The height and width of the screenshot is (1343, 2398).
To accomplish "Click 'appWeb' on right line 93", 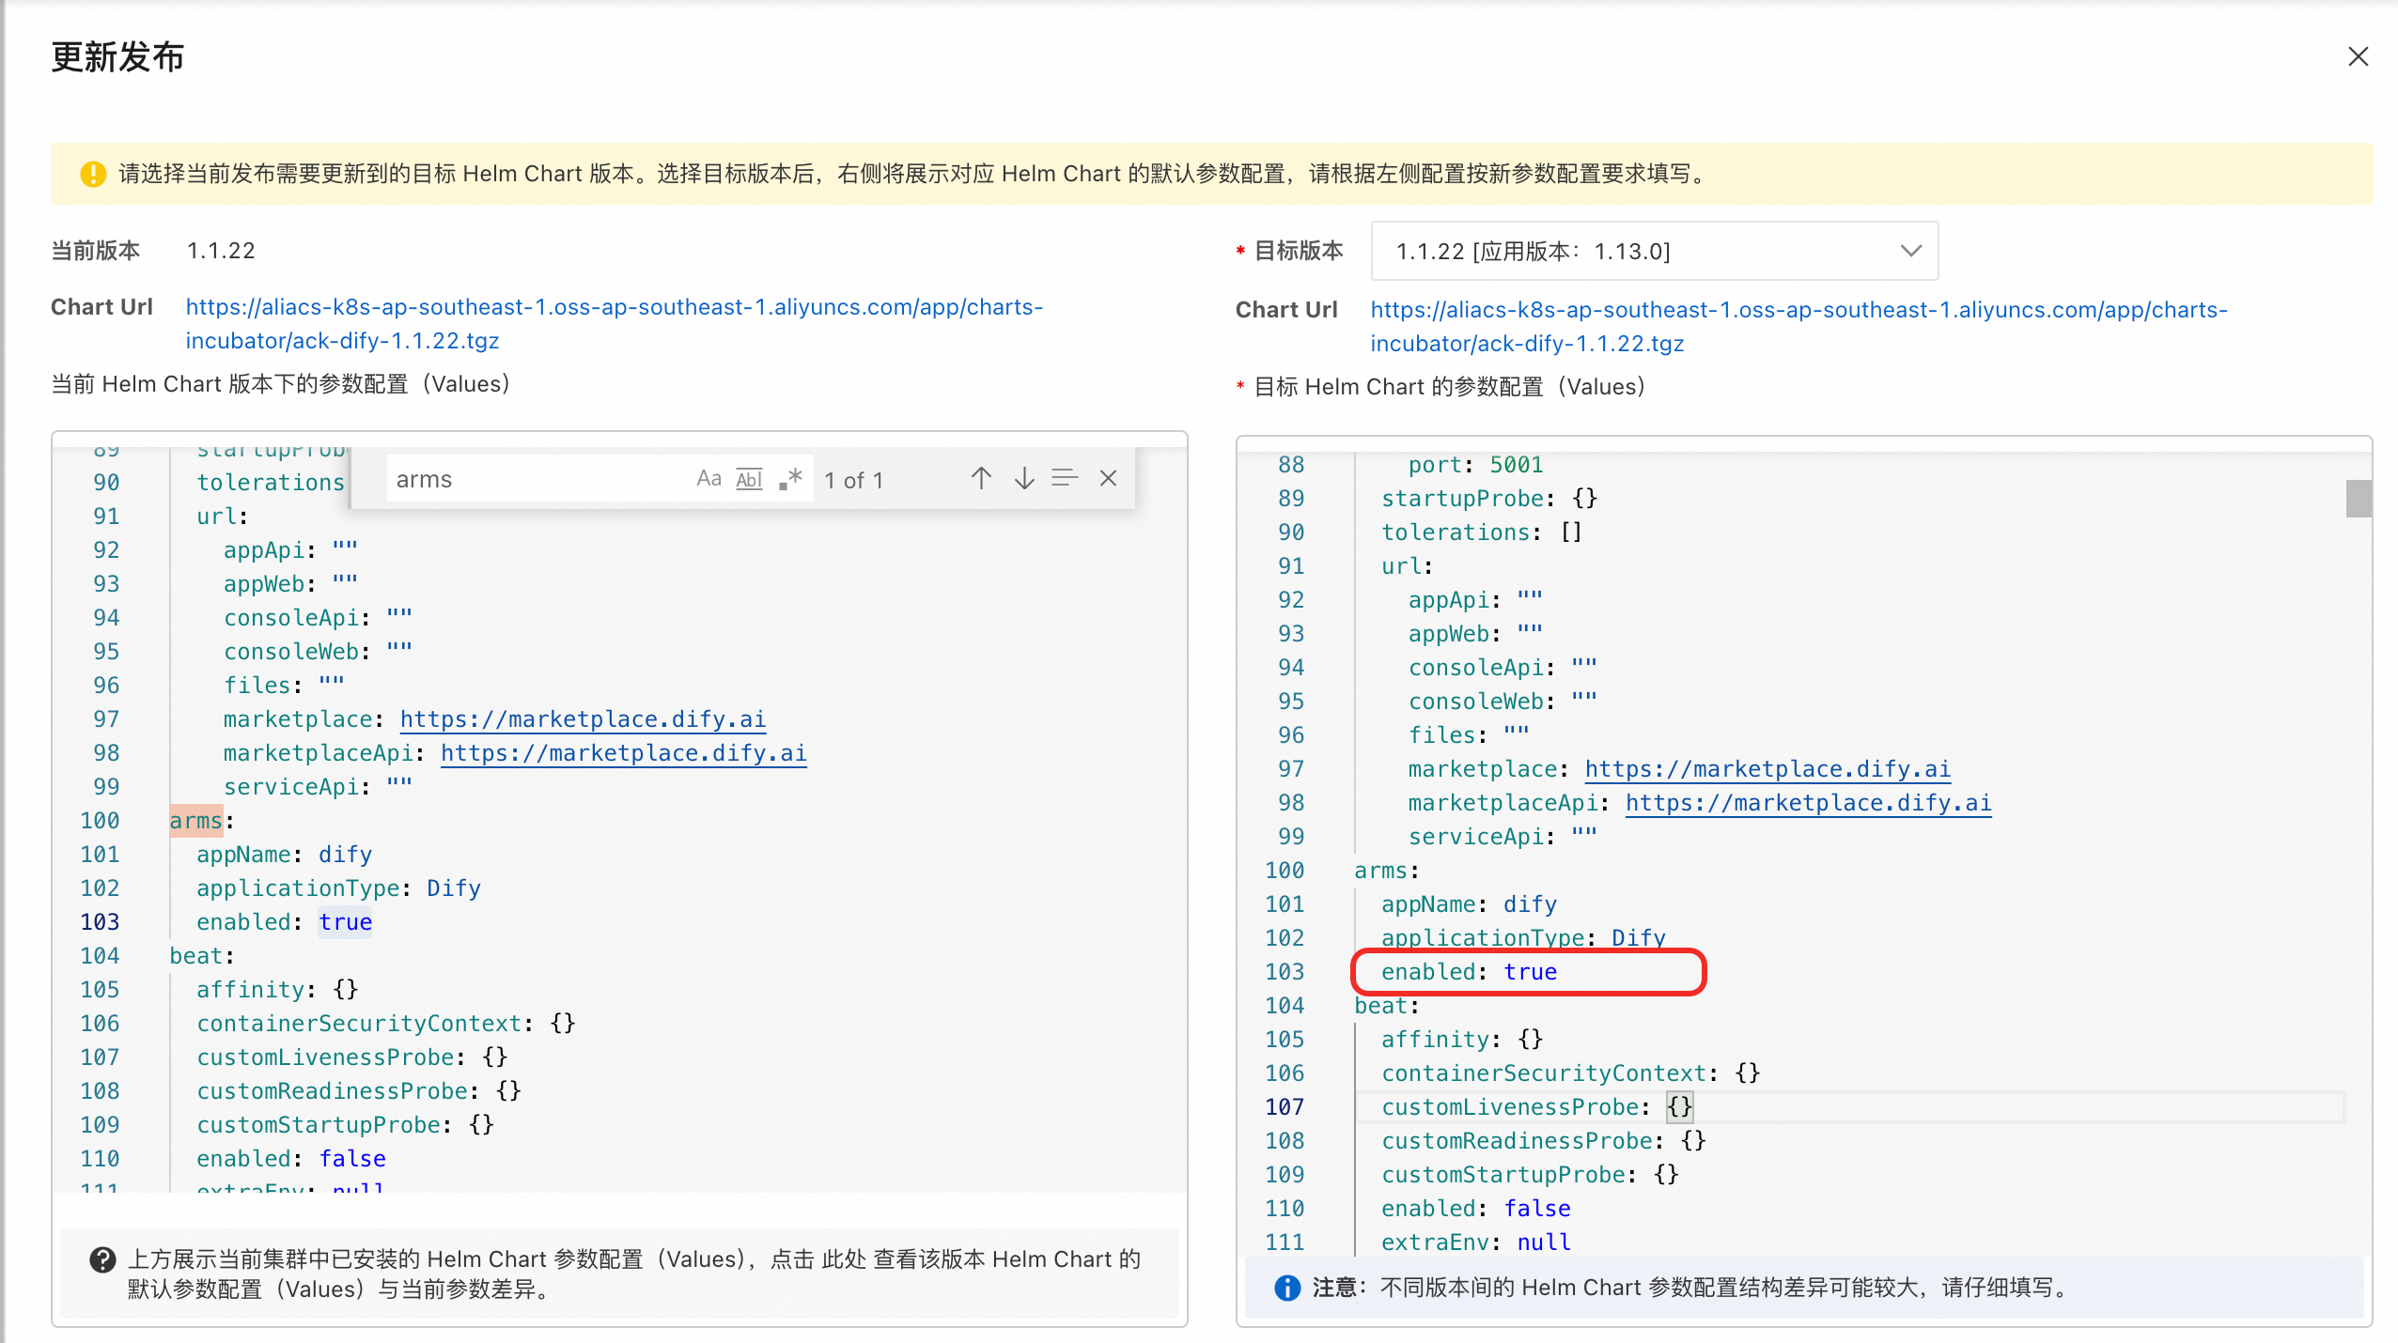I will coord(1448,634).
